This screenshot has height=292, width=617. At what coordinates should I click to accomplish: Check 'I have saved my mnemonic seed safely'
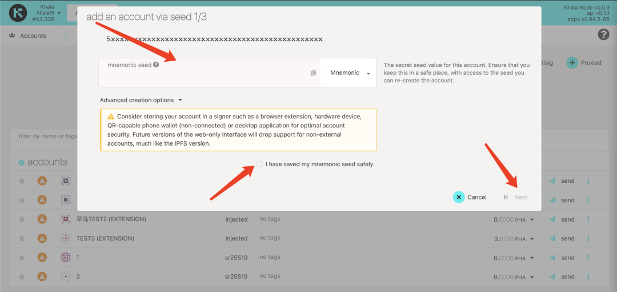[260, 164]
